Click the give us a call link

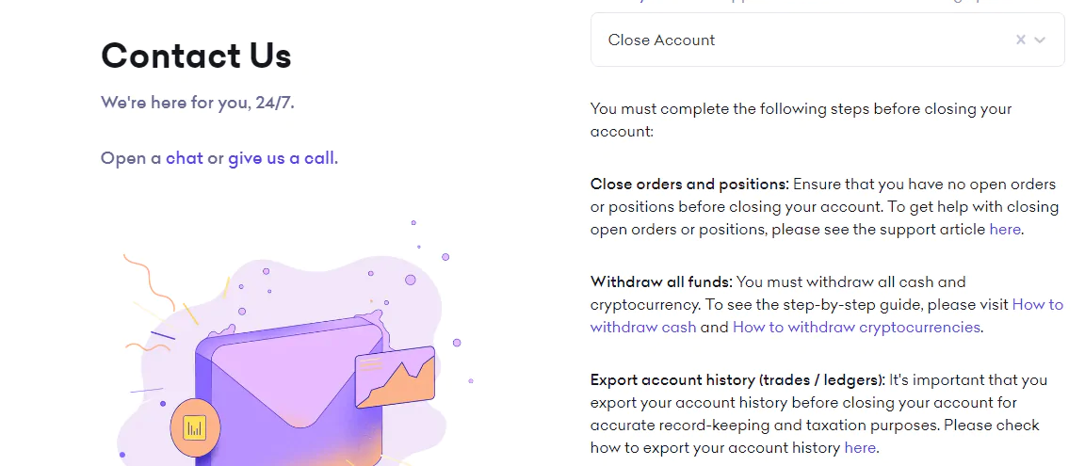tap(282, 158)
